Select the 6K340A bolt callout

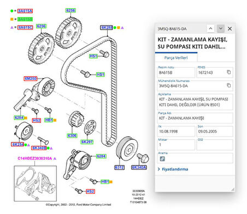pyautogui.click(x=139, y=167)
